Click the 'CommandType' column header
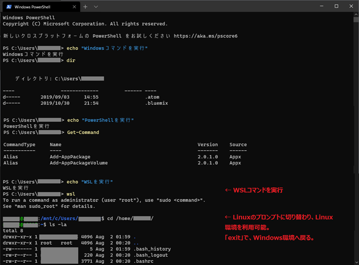The height and width of the screenshot is (265, 359). (x=19, y=145)
